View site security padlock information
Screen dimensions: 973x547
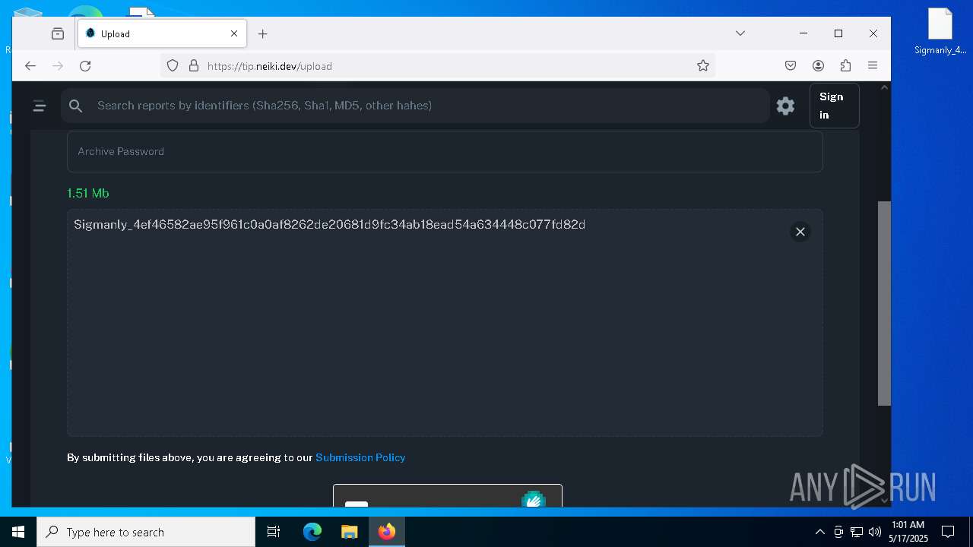[x=193, y=66]
